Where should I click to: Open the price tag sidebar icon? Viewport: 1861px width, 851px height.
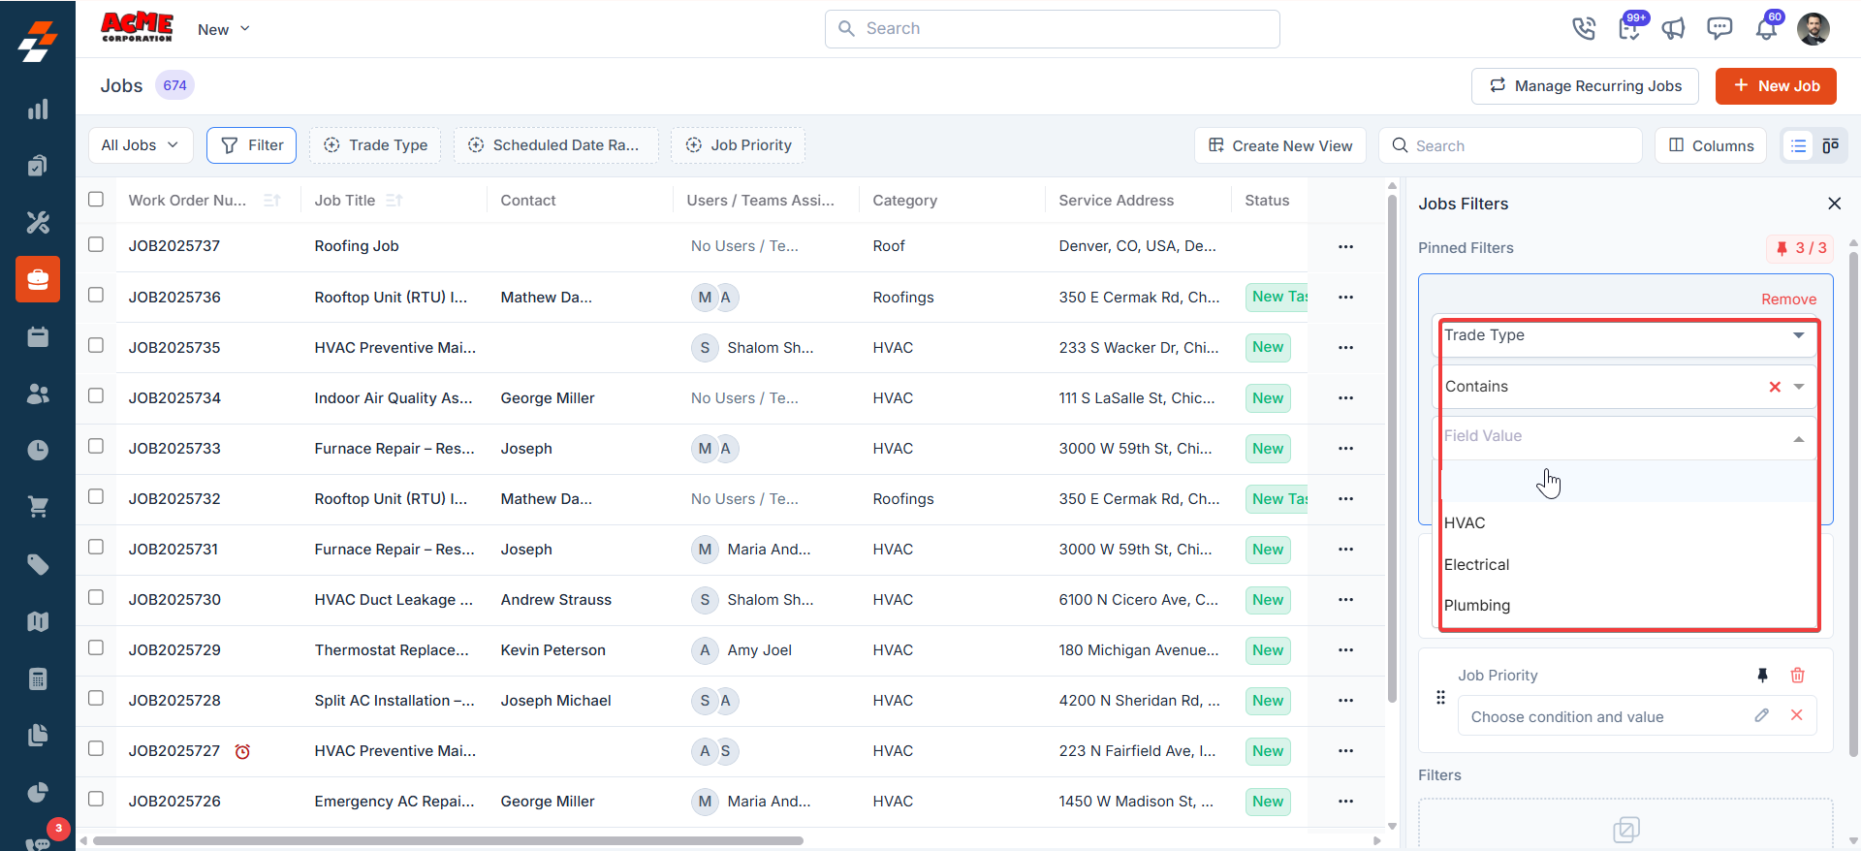click(x=38, y=564)
